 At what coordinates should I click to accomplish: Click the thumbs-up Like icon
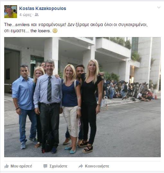(6, 166)
